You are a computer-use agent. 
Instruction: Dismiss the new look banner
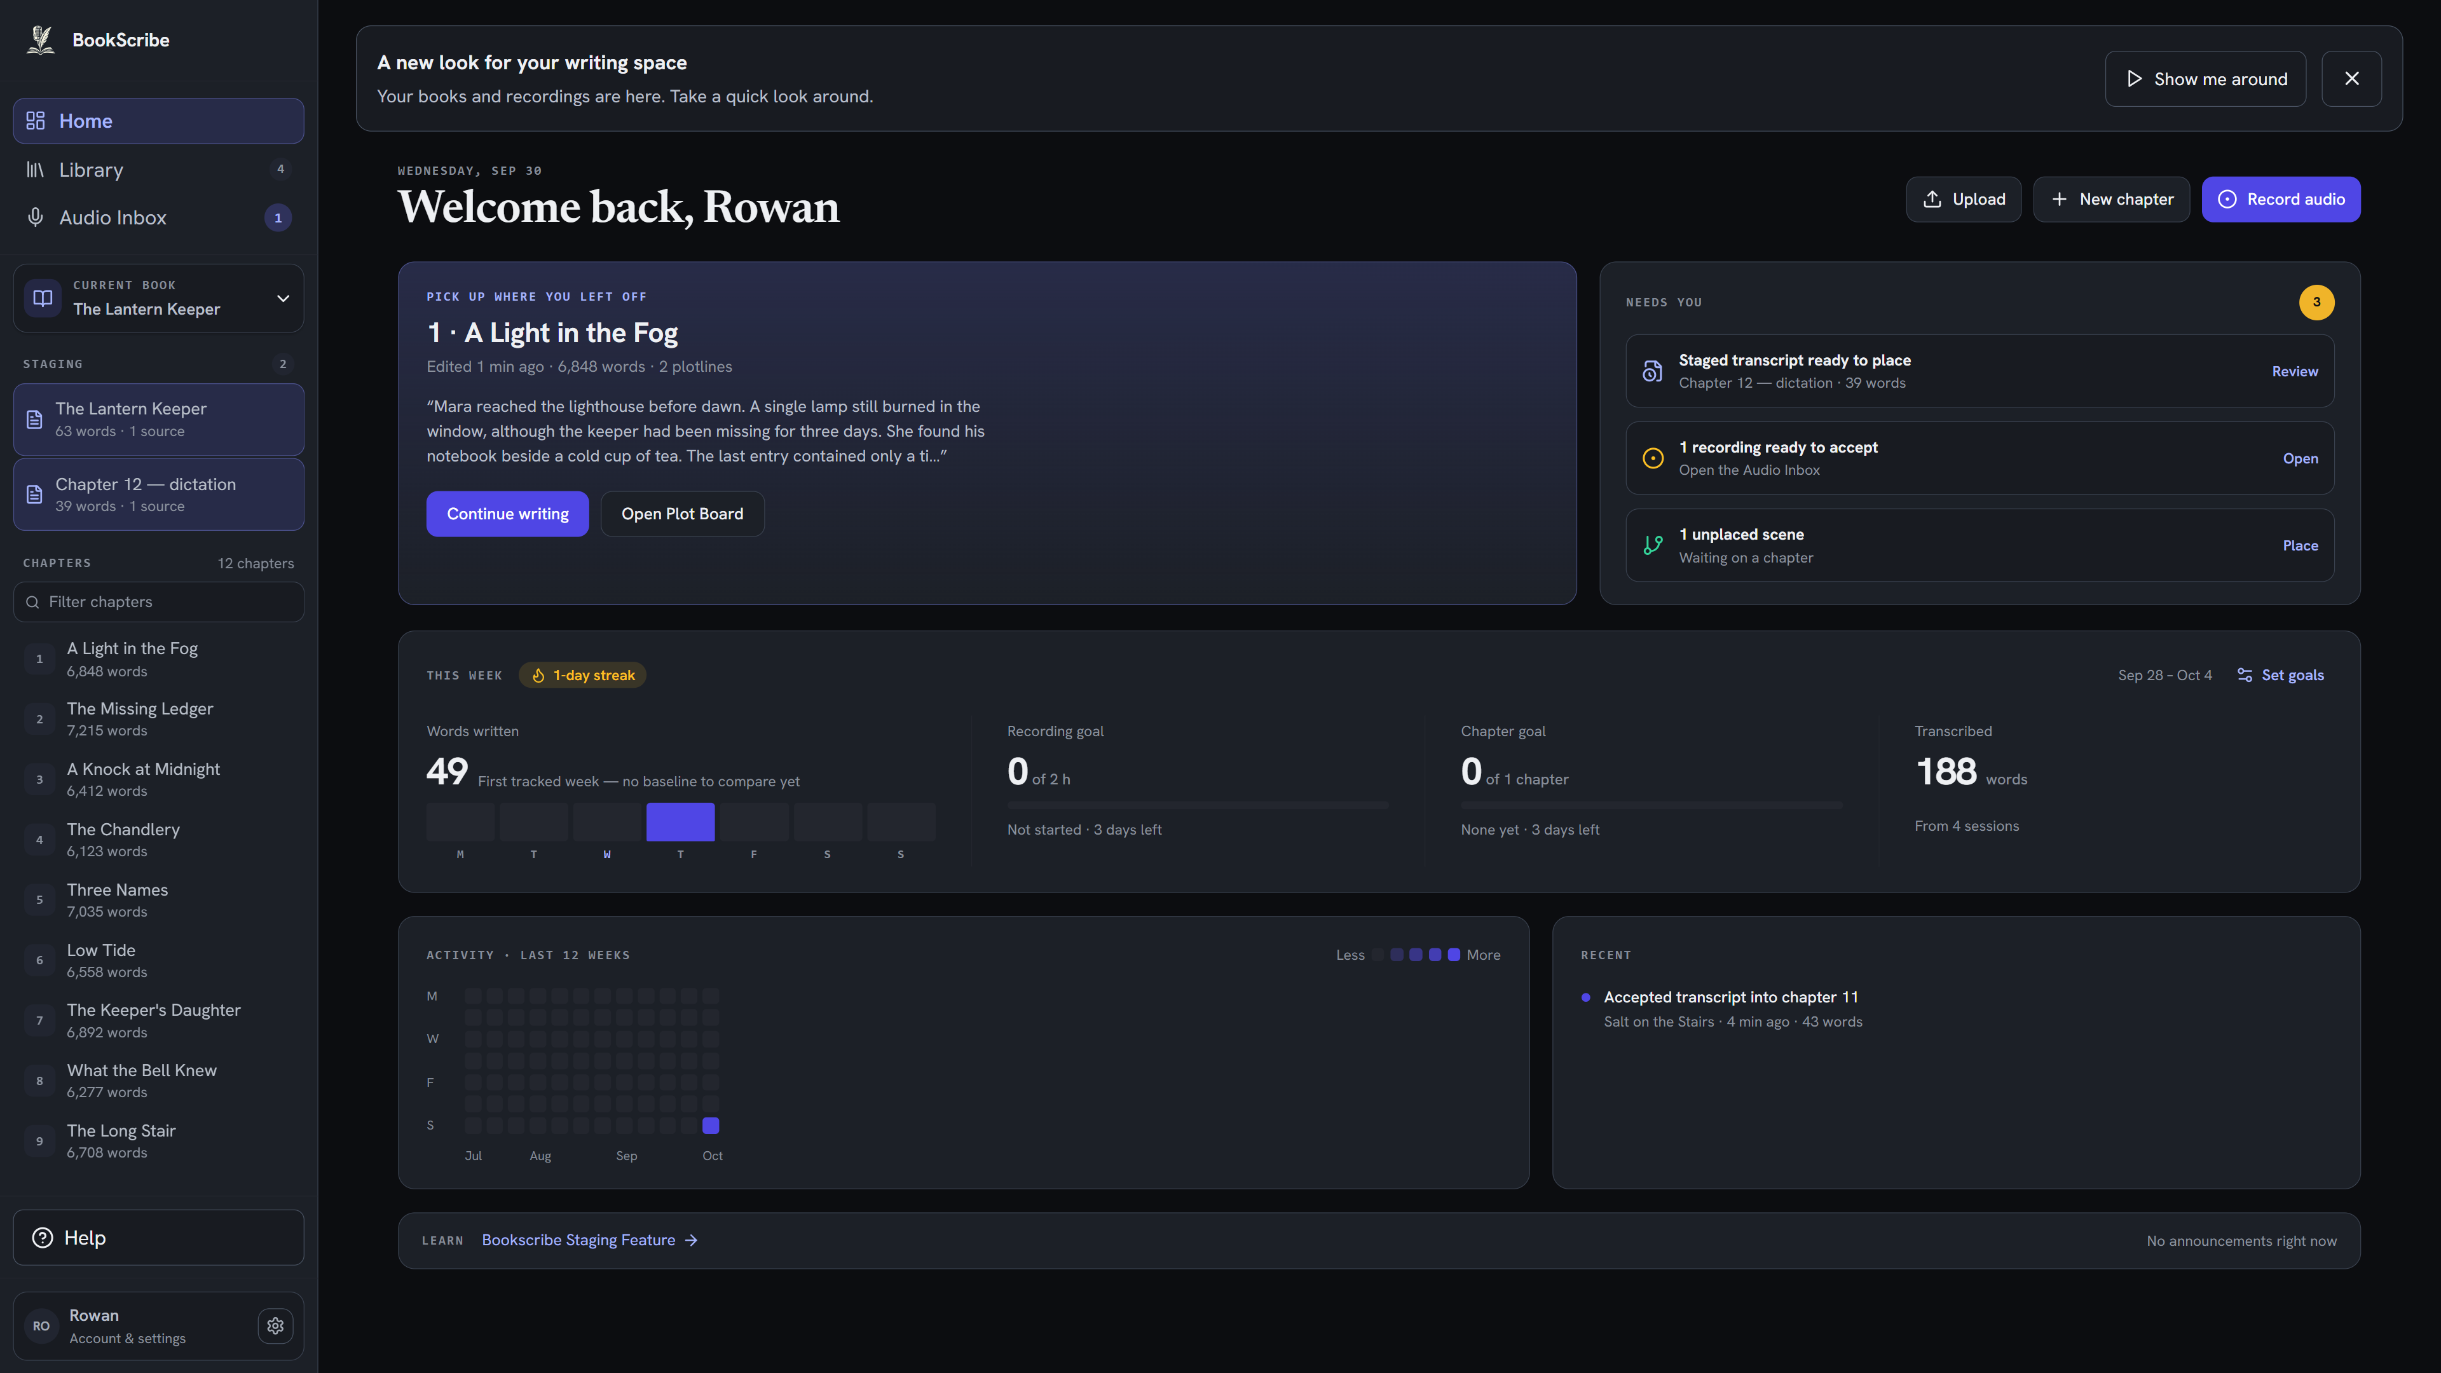point(2351,79)
